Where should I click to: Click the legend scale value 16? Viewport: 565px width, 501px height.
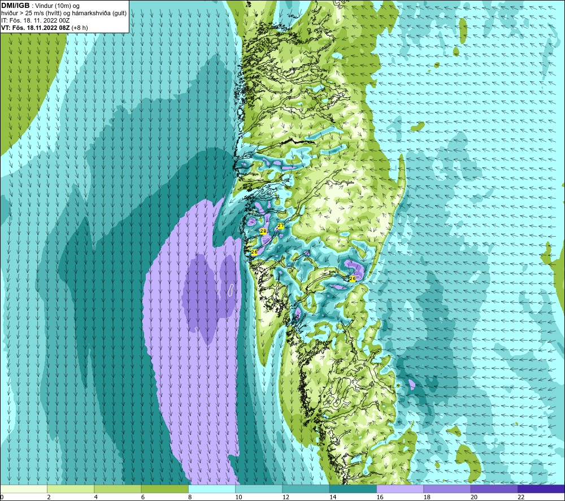(x=380, y=497)
